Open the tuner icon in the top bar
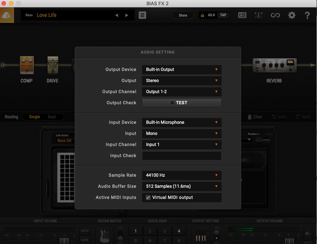 point(259,15)
